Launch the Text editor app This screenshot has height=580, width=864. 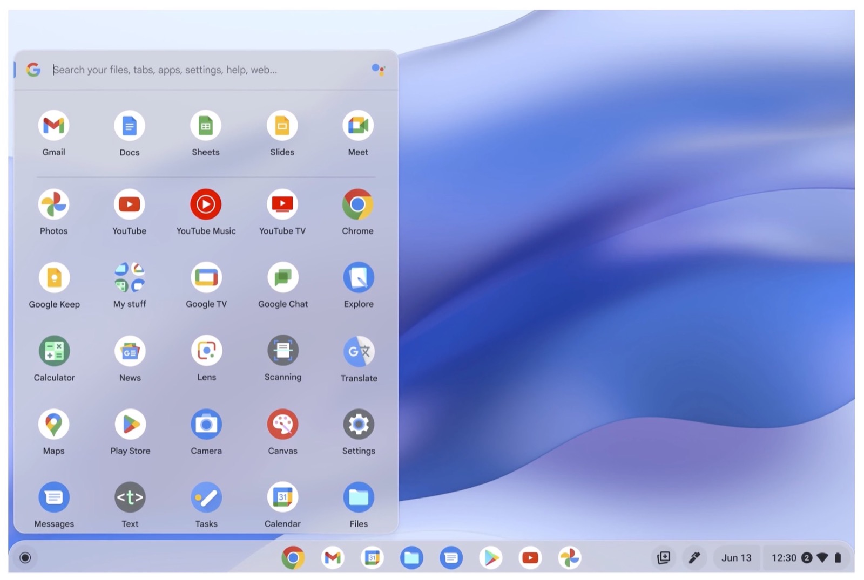pyautogui.click(x=130, y=497)
